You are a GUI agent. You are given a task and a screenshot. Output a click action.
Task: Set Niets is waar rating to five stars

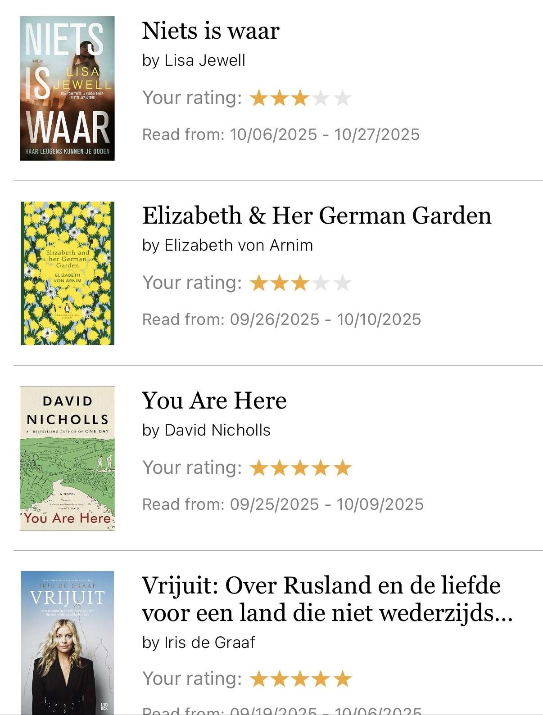[343, 98]
